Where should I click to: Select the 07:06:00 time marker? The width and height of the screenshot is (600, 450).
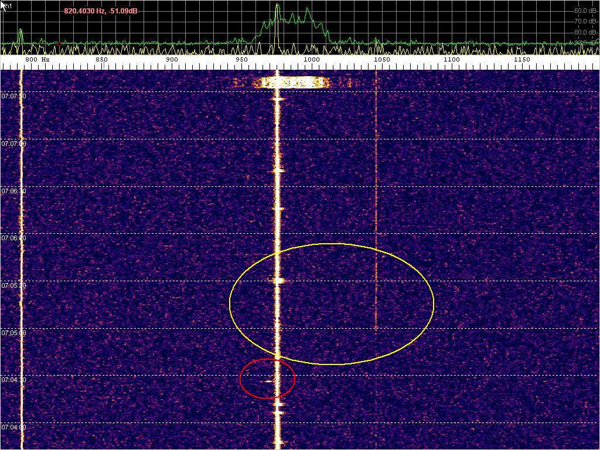13,238
